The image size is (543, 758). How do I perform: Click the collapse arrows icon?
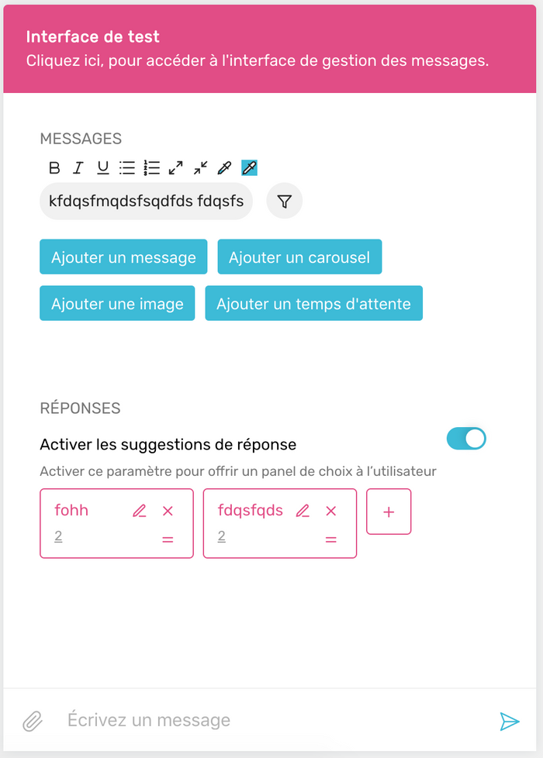click(x=200, y=167)
